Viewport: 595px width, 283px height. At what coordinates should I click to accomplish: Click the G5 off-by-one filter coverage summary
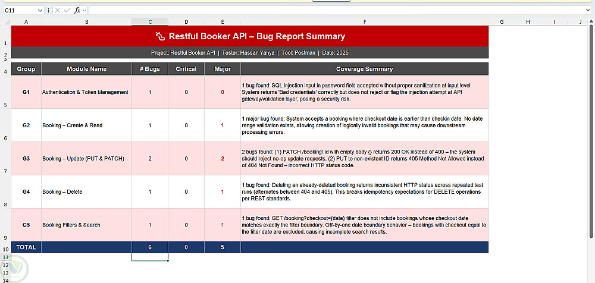coord(365,225)
